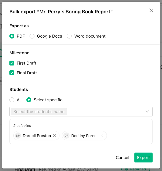The width and height of the screenshot is (162, 171).
Task: Cancel the bulk export
Action: (x=122, y=158)
